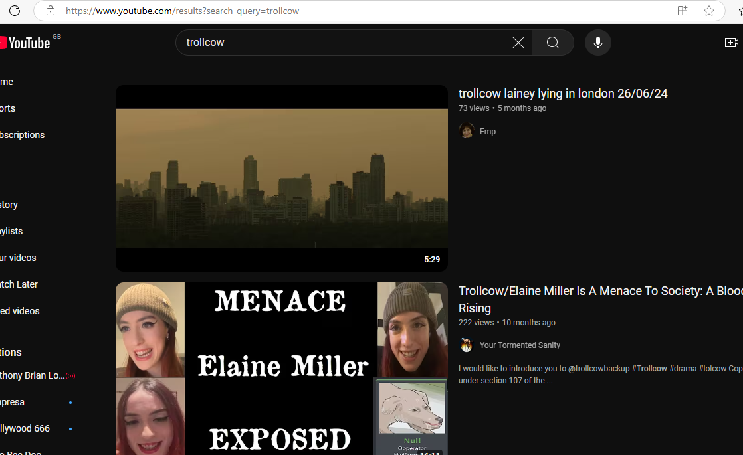The image size is (743, 455).
Task: Open the Your Tormented Sanity channel avatar
Action: tap(467, 345)
